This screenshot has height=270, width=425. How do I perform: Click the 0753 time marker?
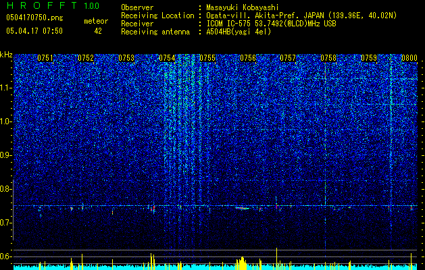tap(126, 58)
